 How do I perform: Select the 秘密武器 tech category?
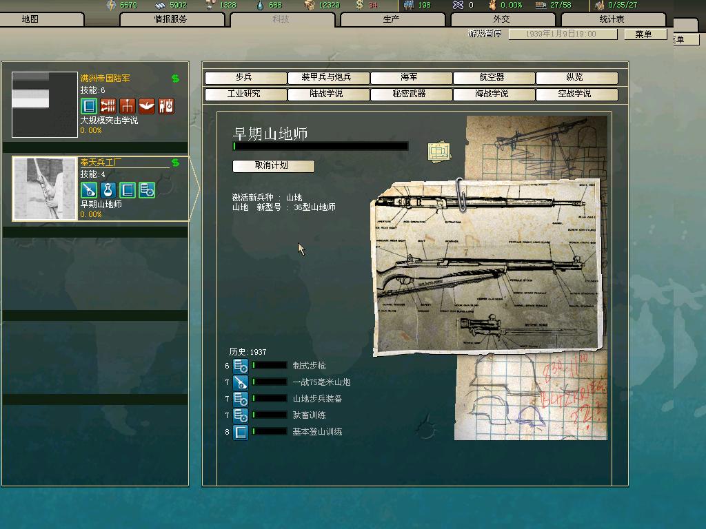(x=411, y=94)
